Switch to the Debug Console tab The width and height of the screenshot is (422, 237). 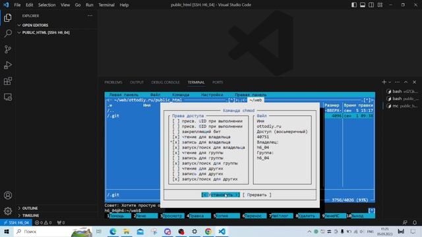click(x=166, y=82)
